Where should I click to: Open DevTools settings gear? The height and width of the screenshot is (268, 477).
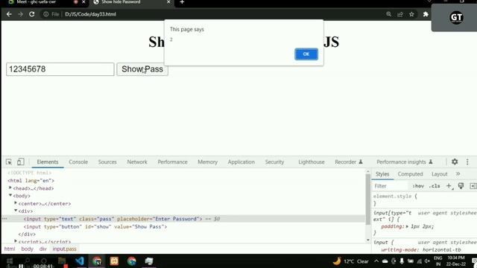coord(455,162)
